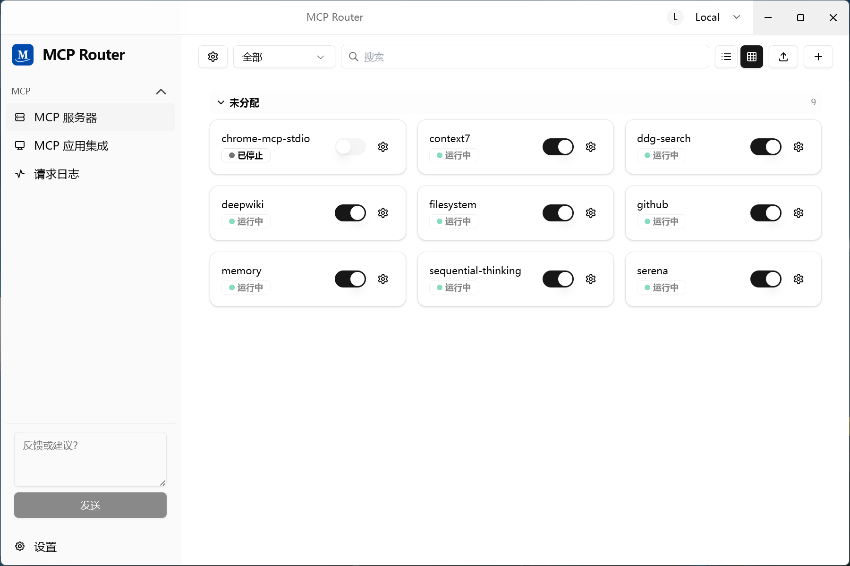This screenshot has height=566, width=850.
Task: Open settings gear for serena server
Action: click(x=799, y=279)
